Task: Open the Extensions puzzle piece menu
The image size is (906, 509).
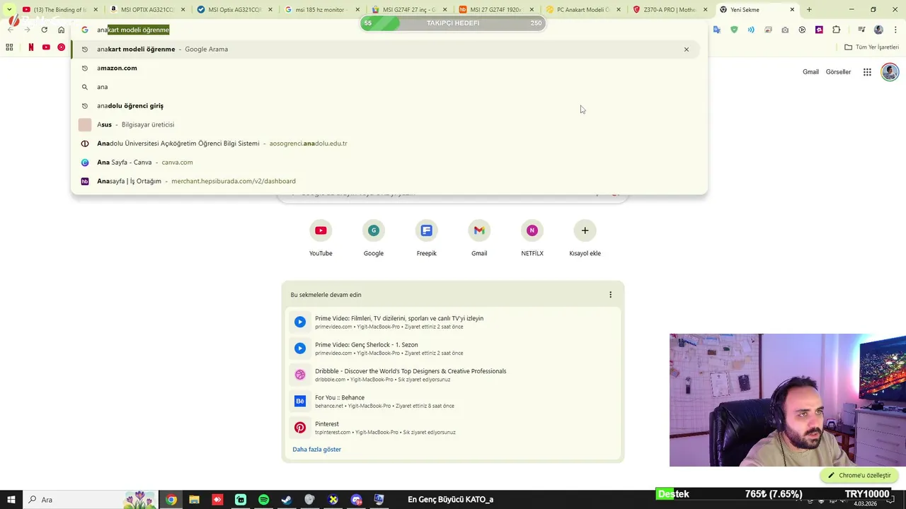Action: [x=837, y=30]
